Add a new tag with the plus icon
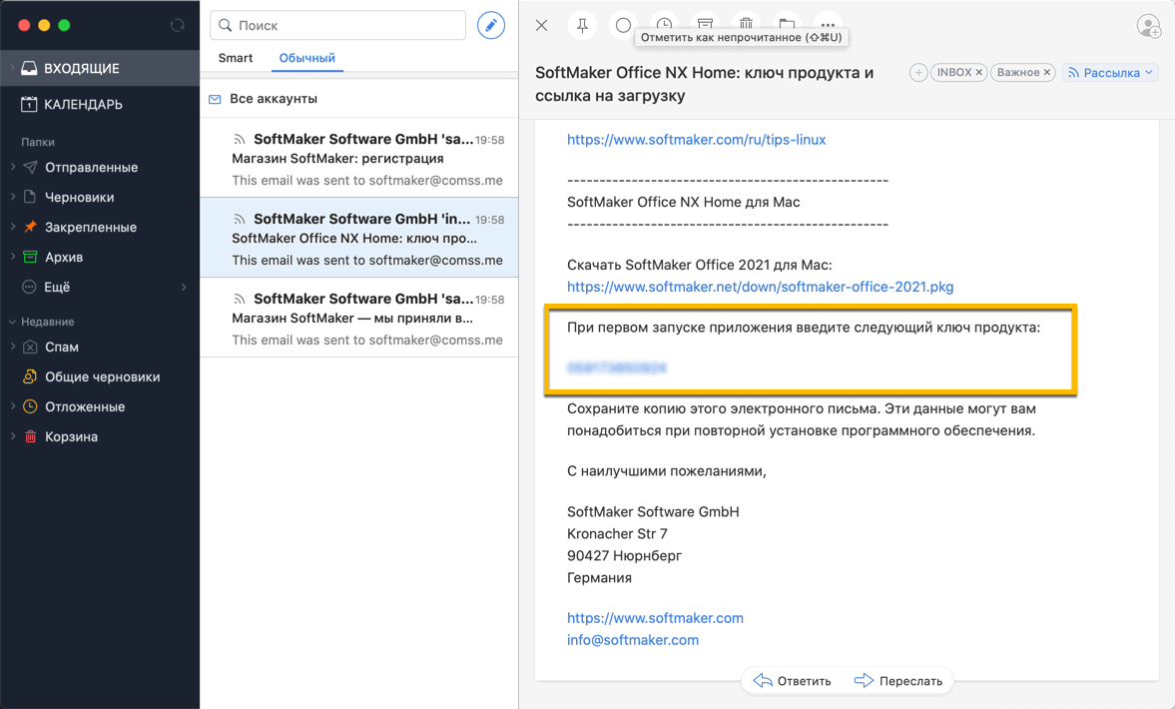This screenshot has width=1175, height=709. 917,72
